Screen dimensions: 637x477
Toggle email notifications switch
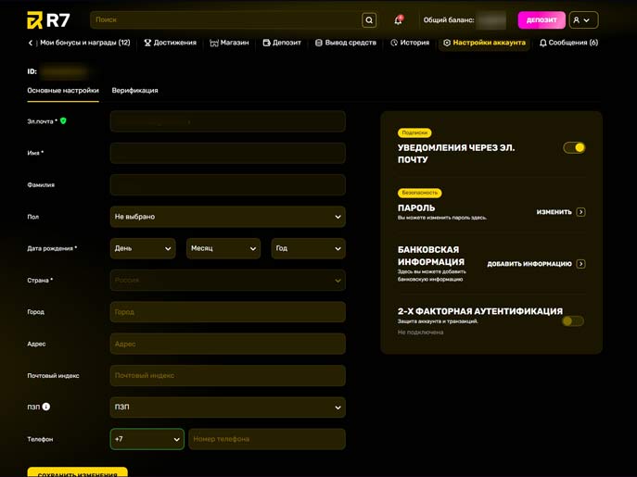pos(574,147)
